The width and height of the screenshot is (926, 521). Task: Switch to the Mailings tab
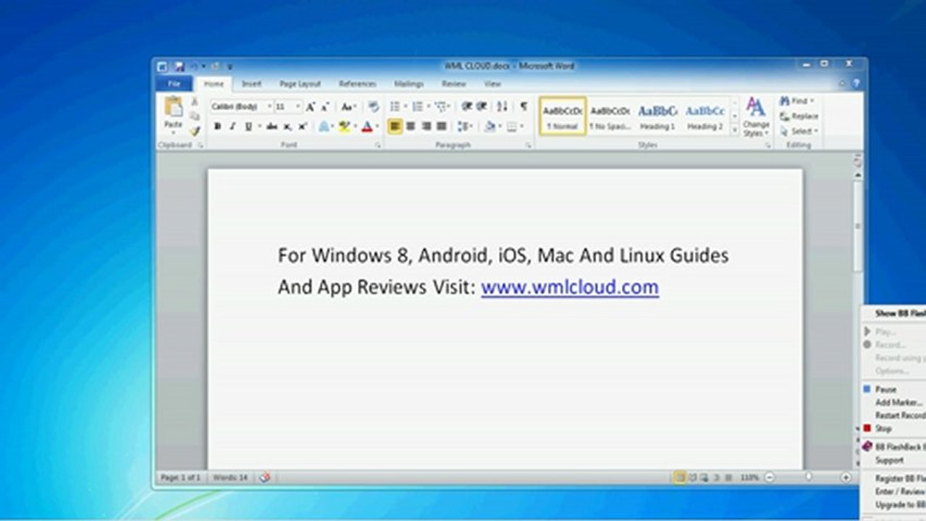coord(409,84)
